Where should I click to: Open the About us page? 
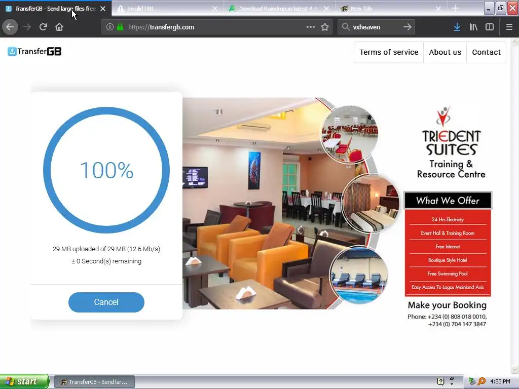445,52
